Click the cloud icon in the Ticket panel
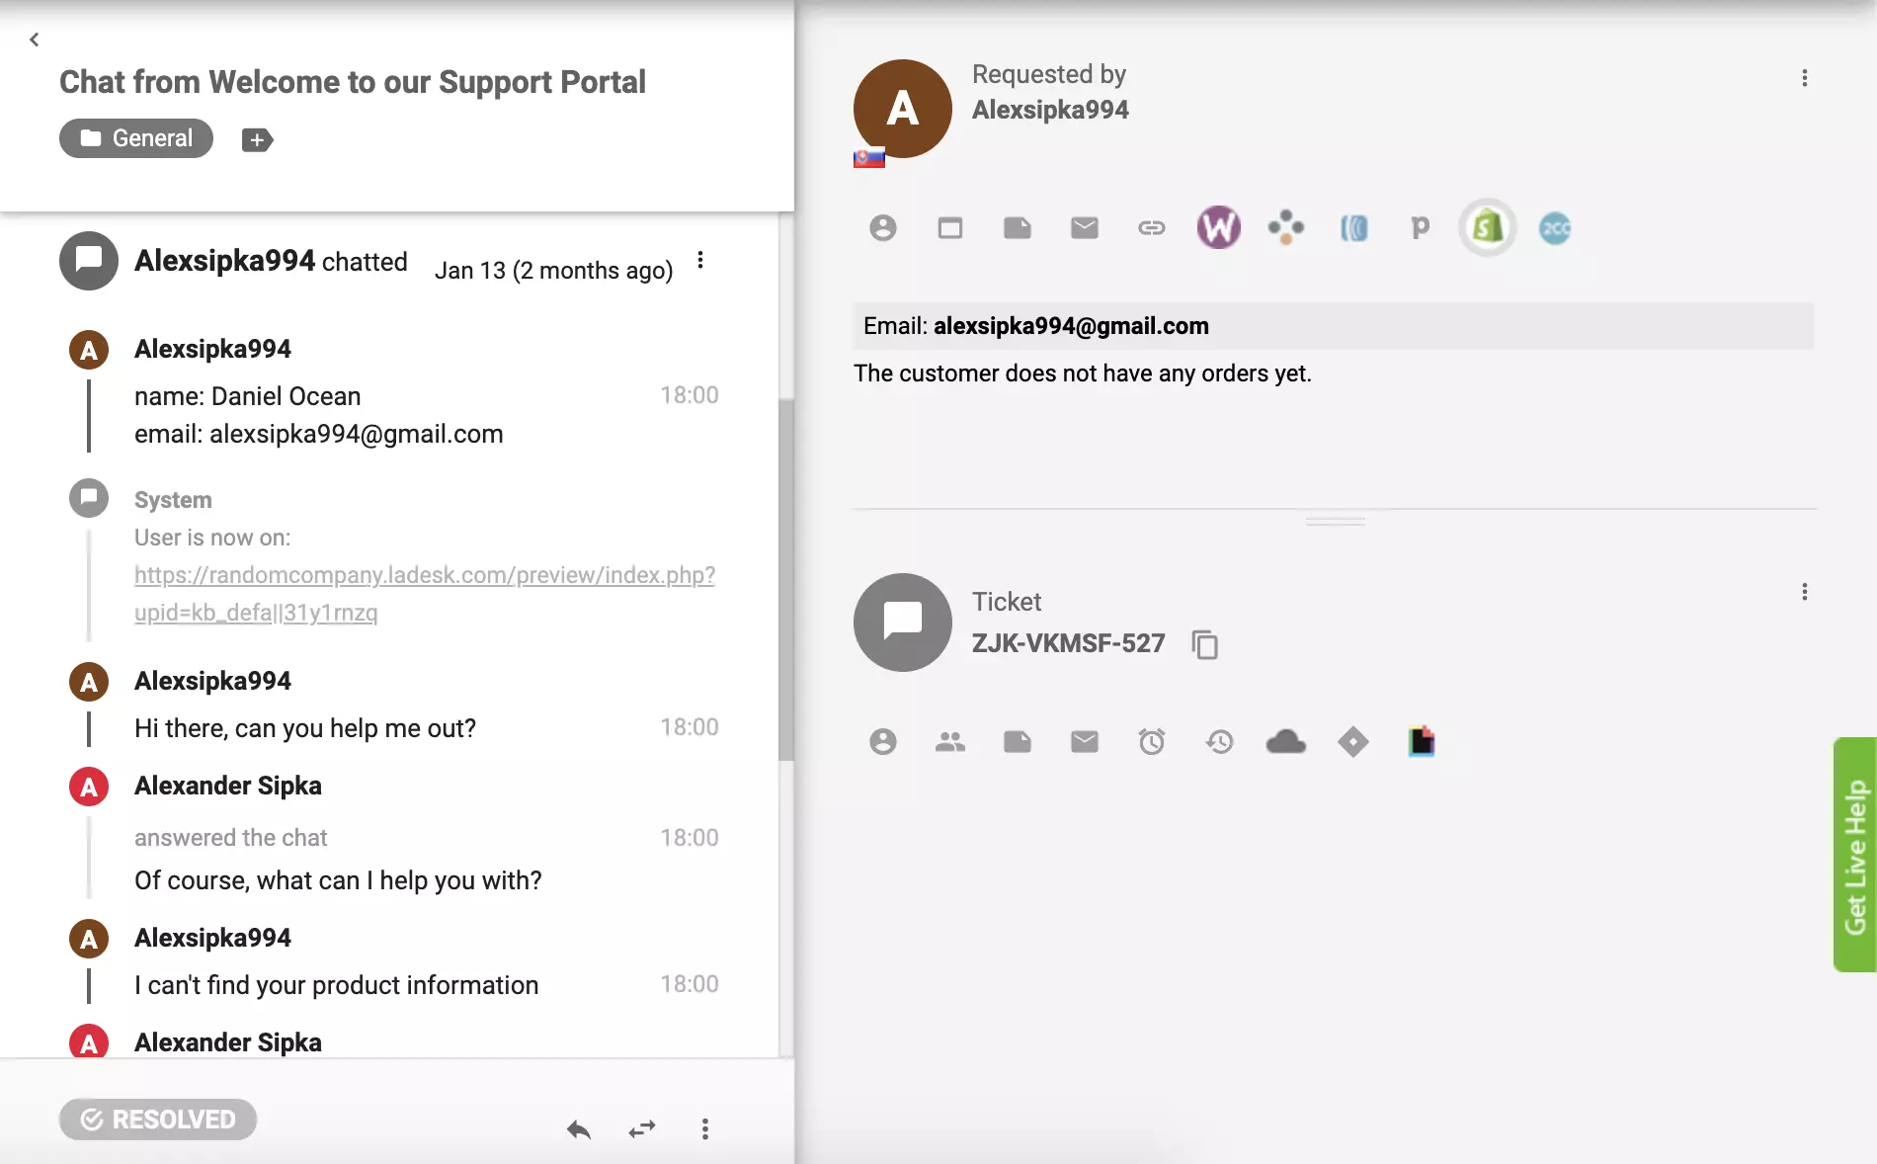The width and height of the screenshot is (1877, 1164). [1285, 741]
